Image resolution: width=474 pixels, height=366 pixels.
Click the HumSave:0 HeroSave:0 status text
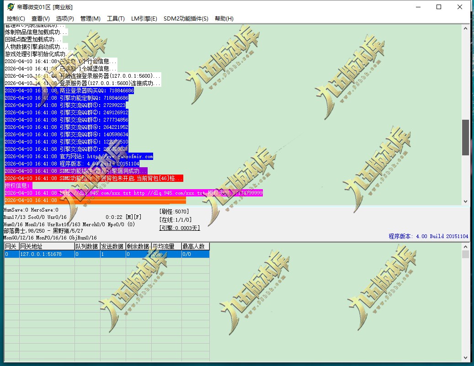(x=31, y=210)
